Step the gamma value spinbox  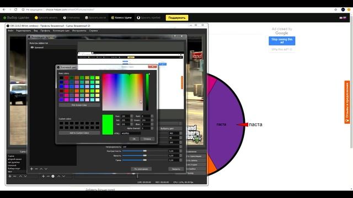point(180,160)
